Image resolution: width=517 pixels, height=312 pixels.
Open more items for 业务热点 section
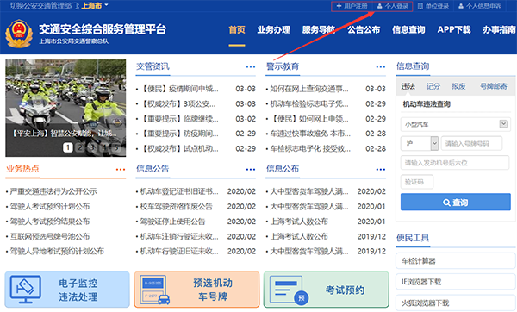click(121, 170)
